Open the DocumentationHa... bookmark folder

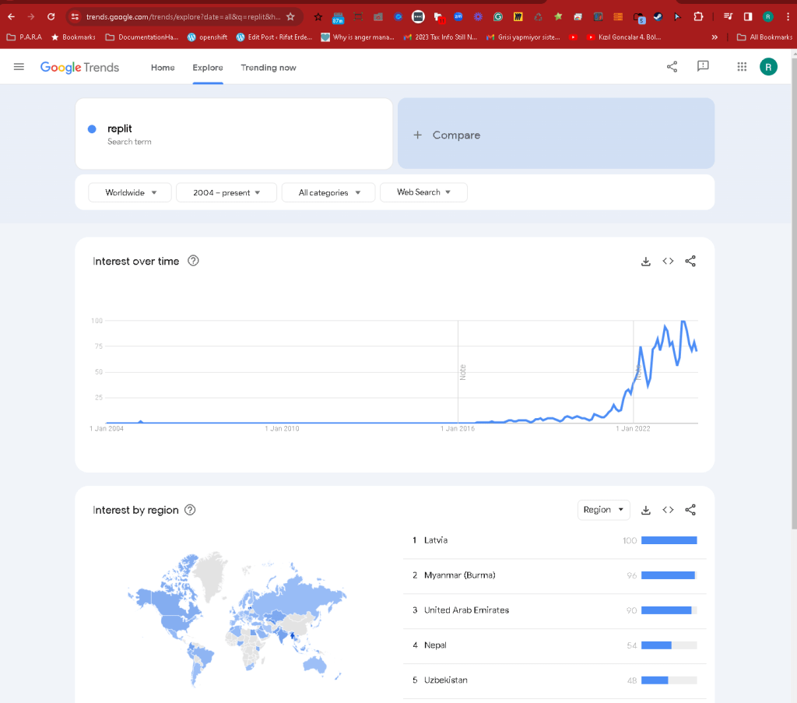142,37
